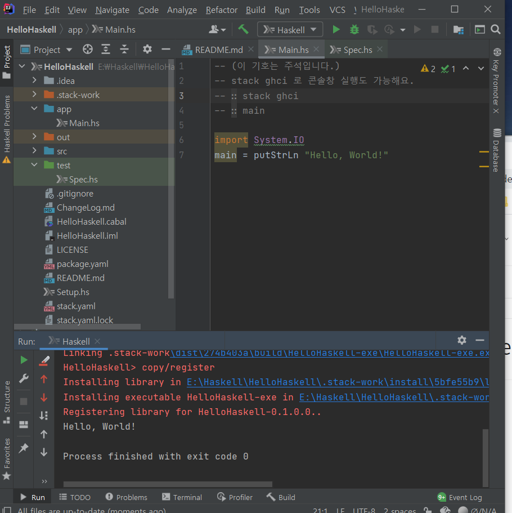
Task: Open the TODO tool window
Action: point(75,497)
